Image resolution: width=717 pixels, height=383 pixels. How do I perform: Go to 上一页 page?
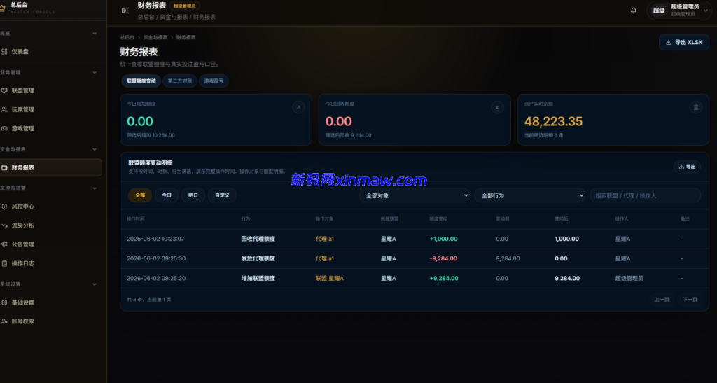[x=662, y=300]
